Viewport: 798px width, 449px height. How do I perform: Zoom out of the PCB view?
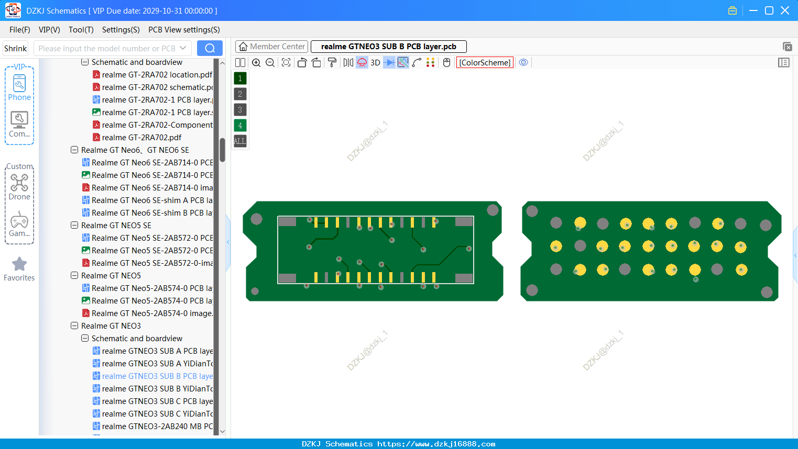[x=270, y=63]
